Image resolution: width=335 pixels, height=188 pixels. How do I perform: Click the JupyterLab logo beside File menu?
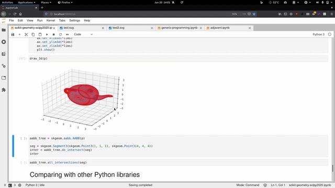(x=4, y=21)
